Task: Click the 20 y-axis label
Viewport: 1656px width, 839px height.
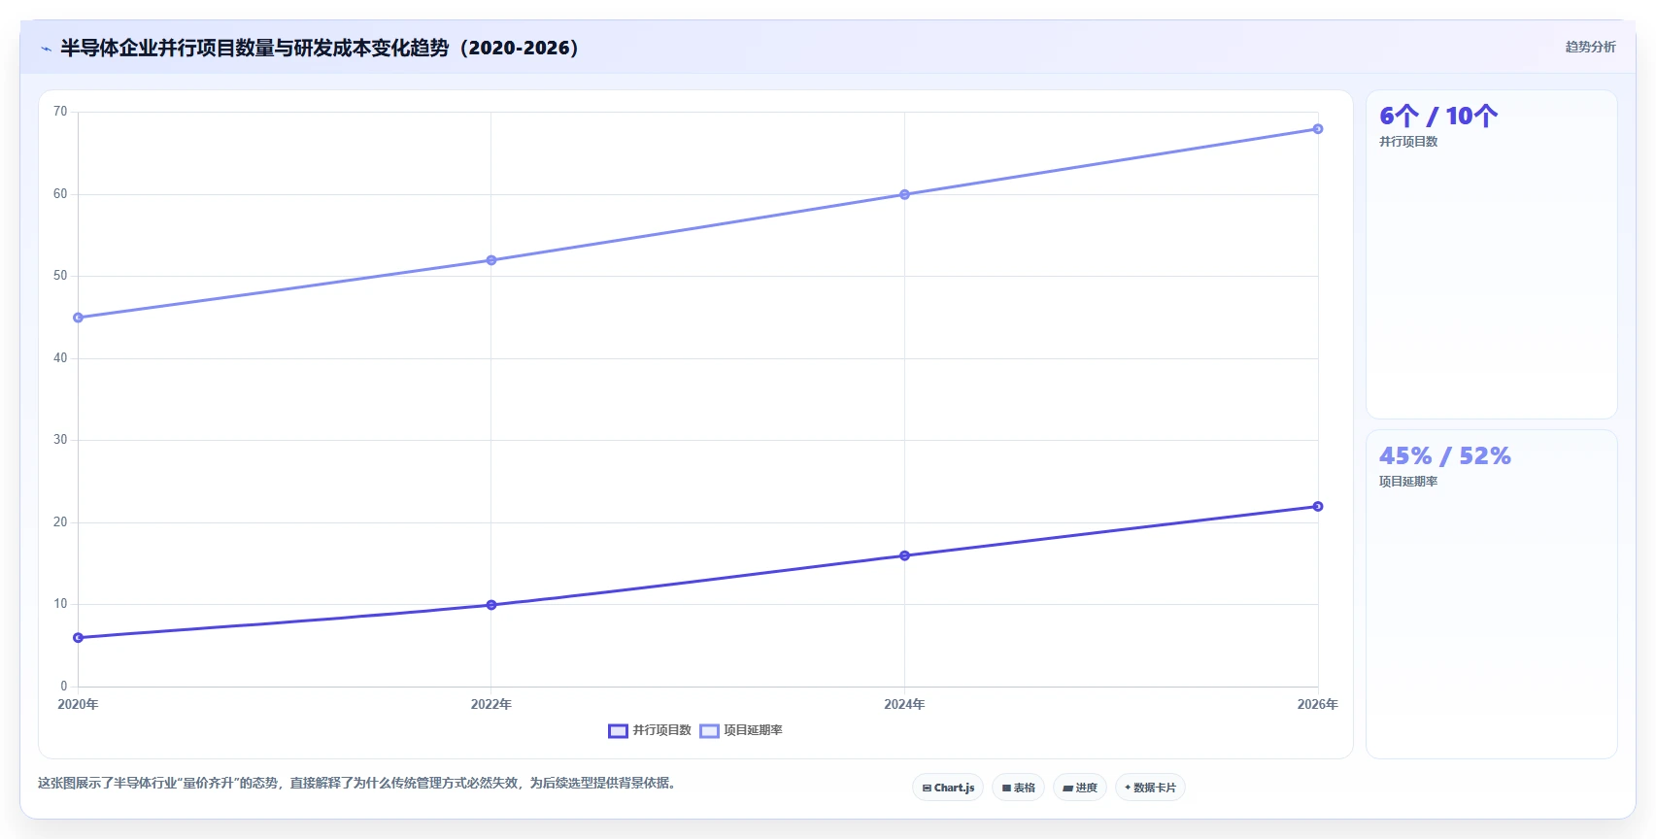Action: click(60, 522)
